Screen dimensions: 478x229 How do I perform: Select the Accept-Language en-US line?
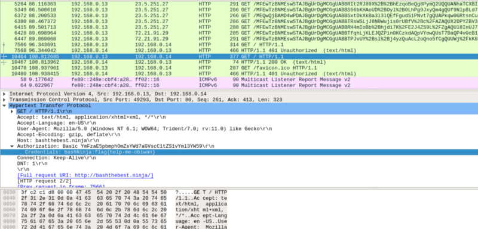(x=239, y=123)
